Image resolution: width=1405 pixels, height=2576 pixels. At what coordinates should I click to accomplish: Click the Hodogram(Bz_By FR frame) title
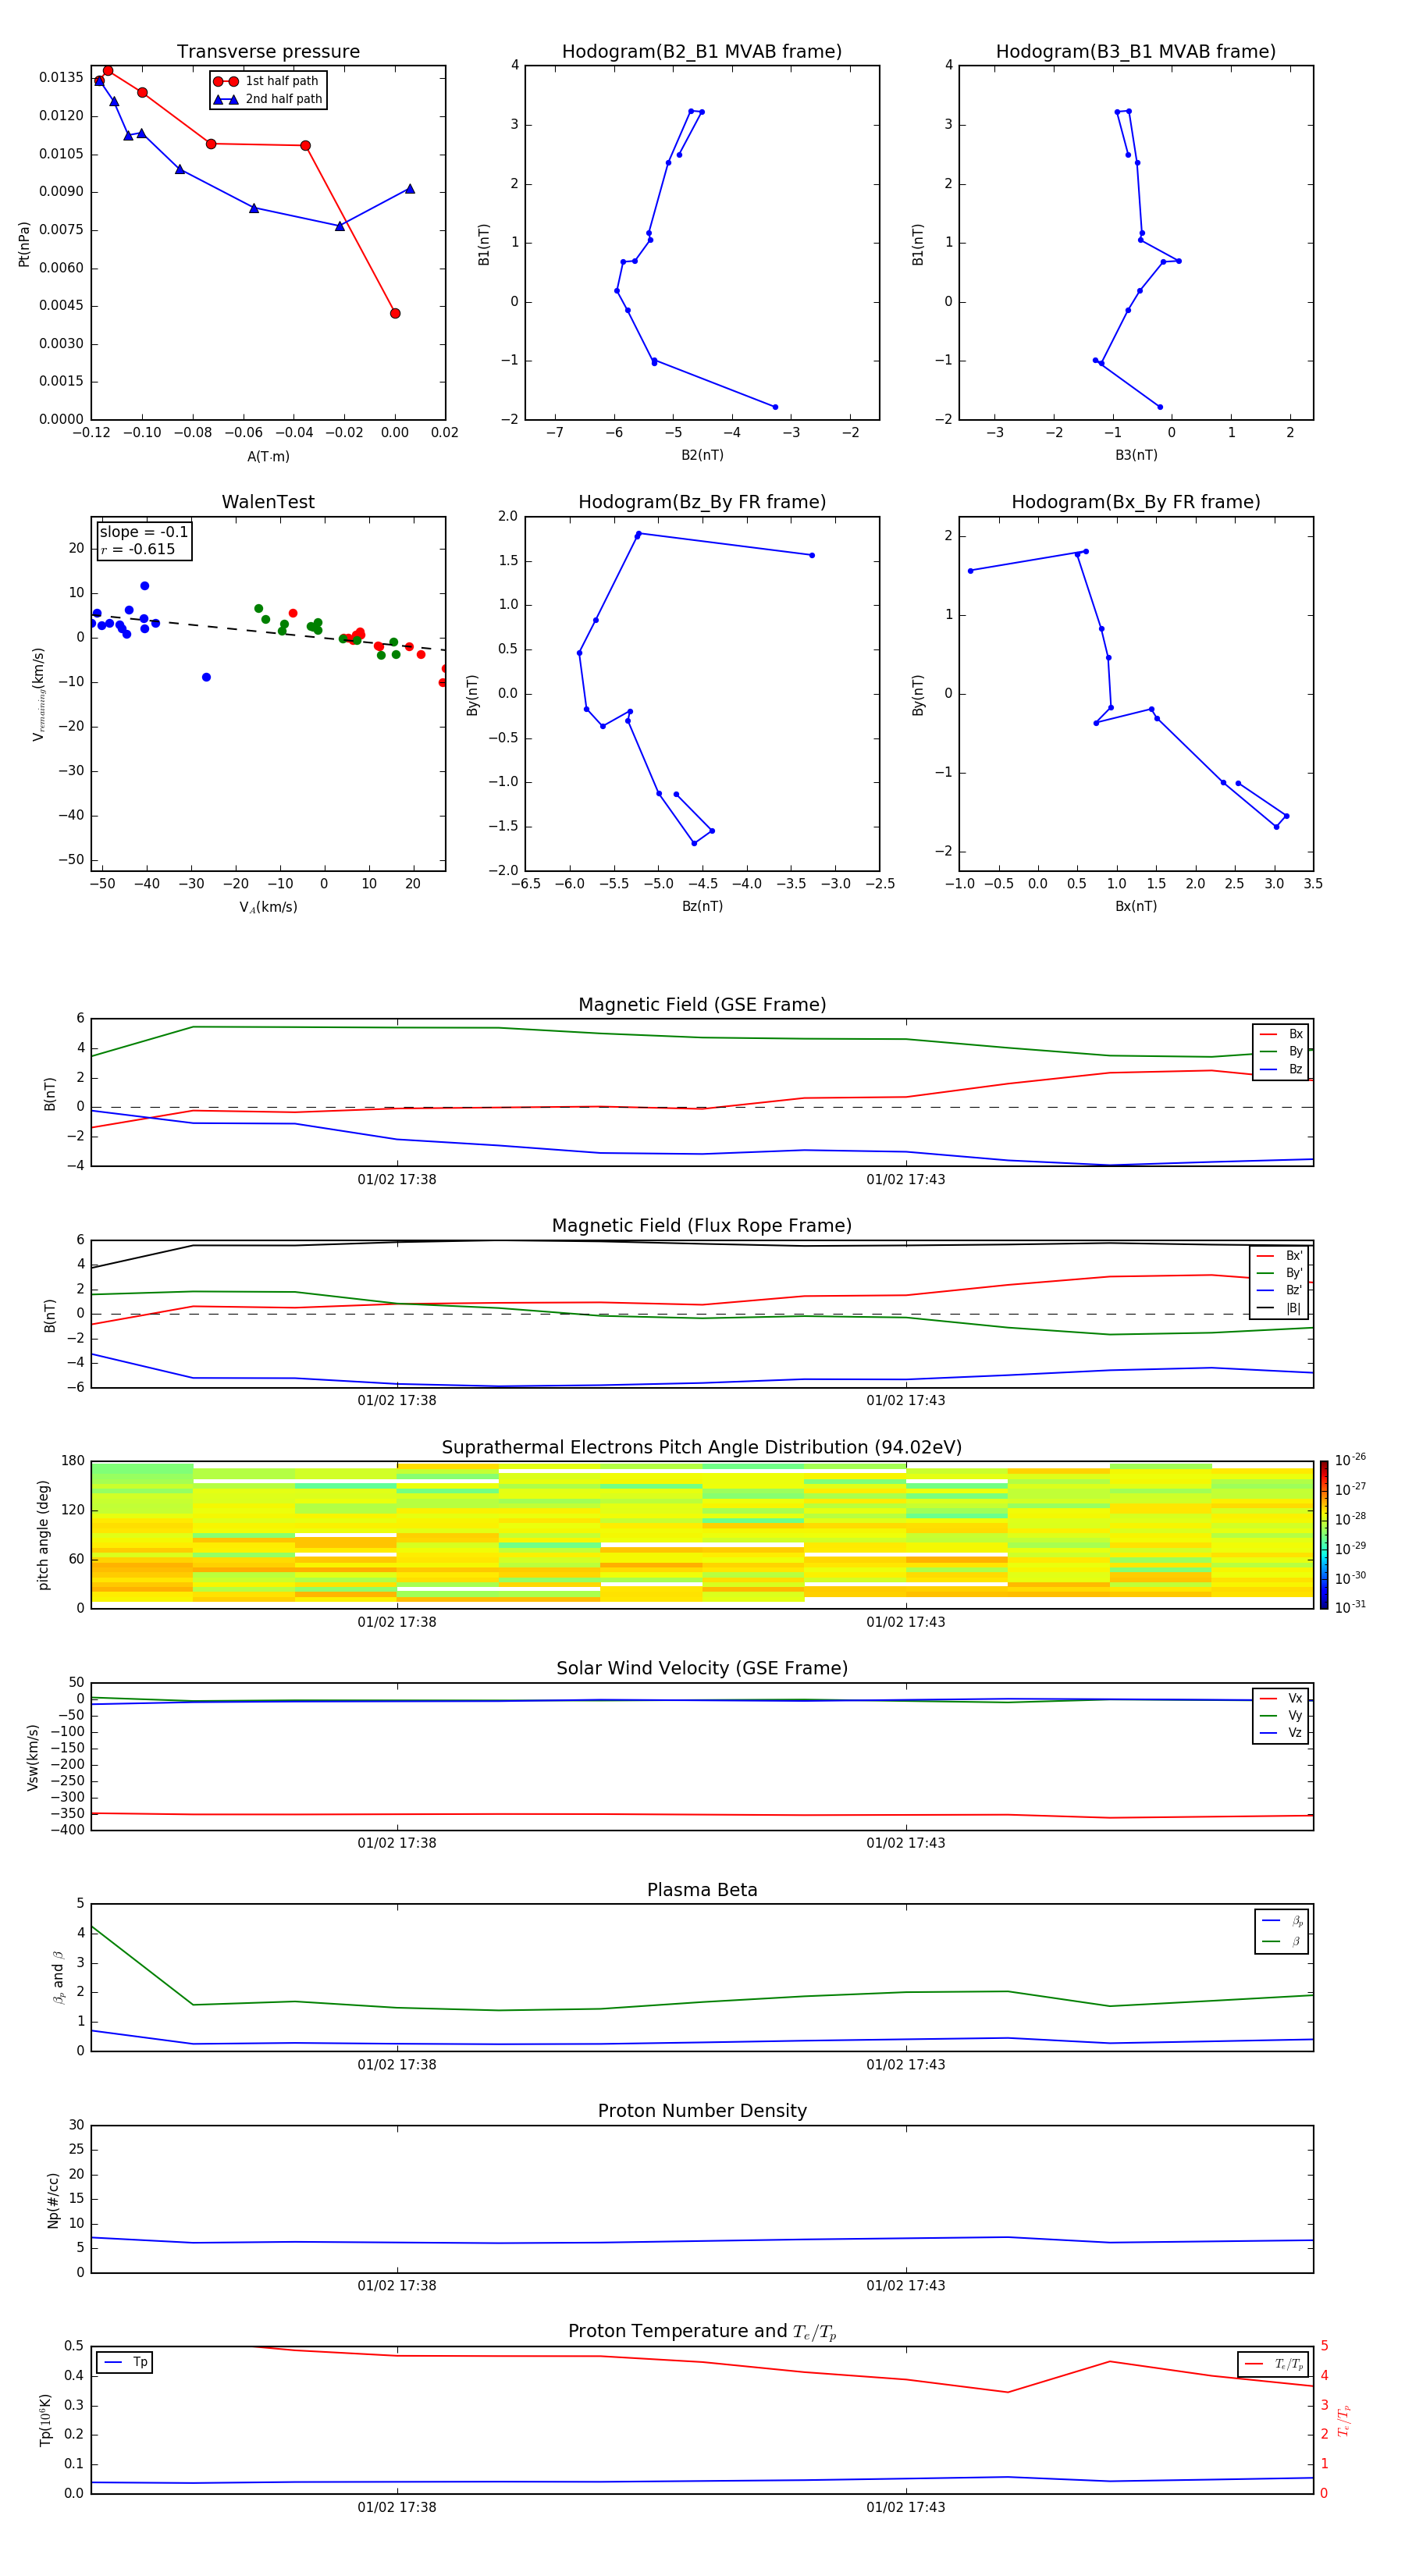tap(702, 502)
